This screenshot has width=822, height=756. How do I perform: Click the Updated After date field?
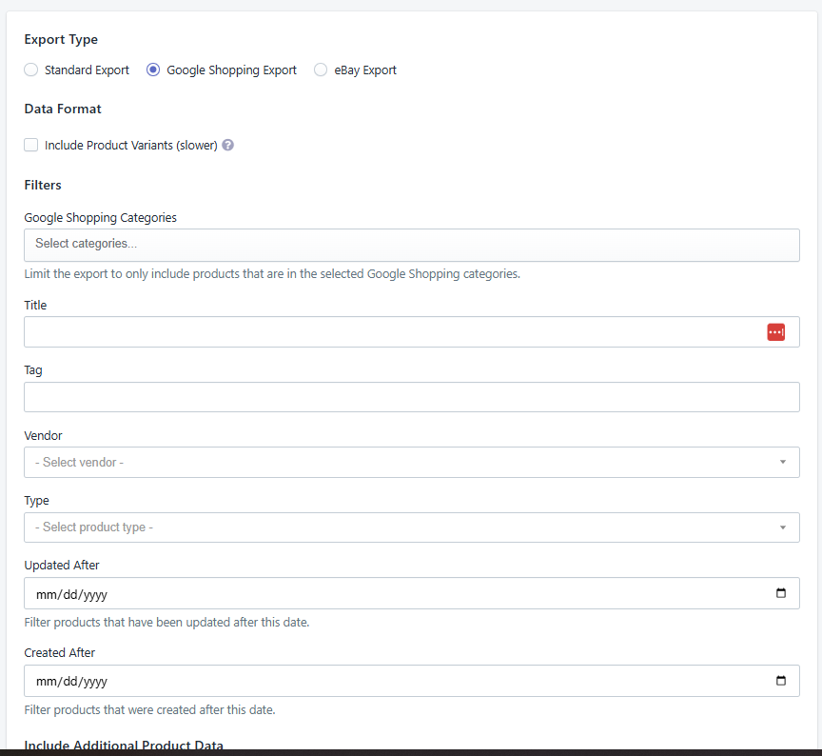pyautogui.click(x=381, y=593)
